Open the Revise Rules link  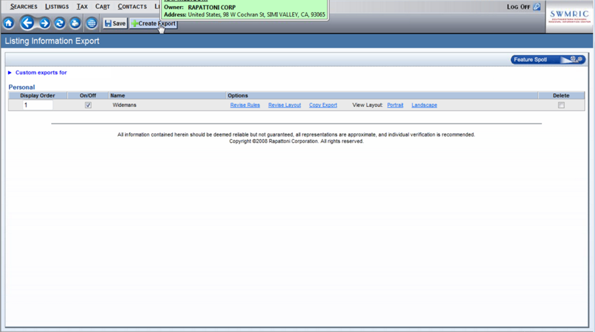(x=245, y=105)
